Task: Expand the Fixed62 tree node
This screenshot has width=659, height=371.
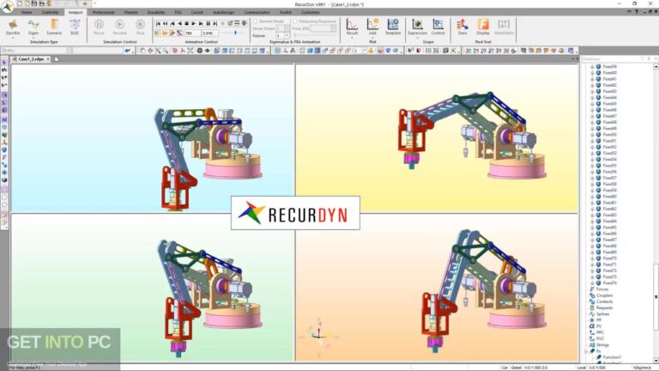Action: (x=592, y=209)
